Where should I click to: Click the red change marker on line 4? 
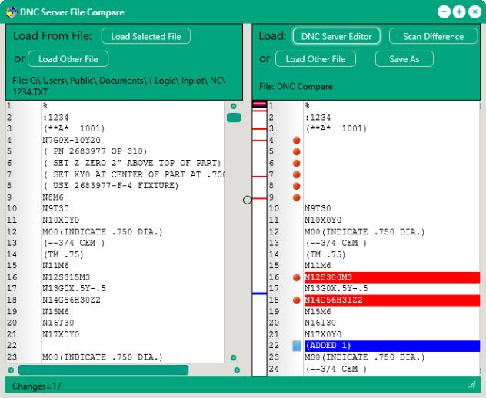(296, 141)
